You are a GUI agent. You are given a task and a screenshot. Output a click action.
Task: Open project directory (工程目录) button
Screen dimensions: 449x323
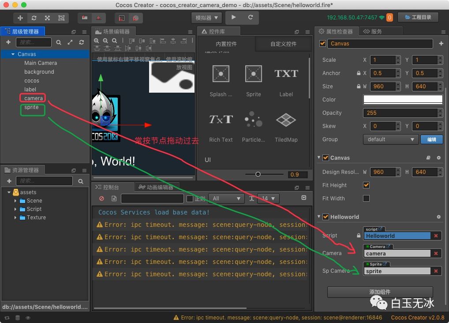coord(418,17)
